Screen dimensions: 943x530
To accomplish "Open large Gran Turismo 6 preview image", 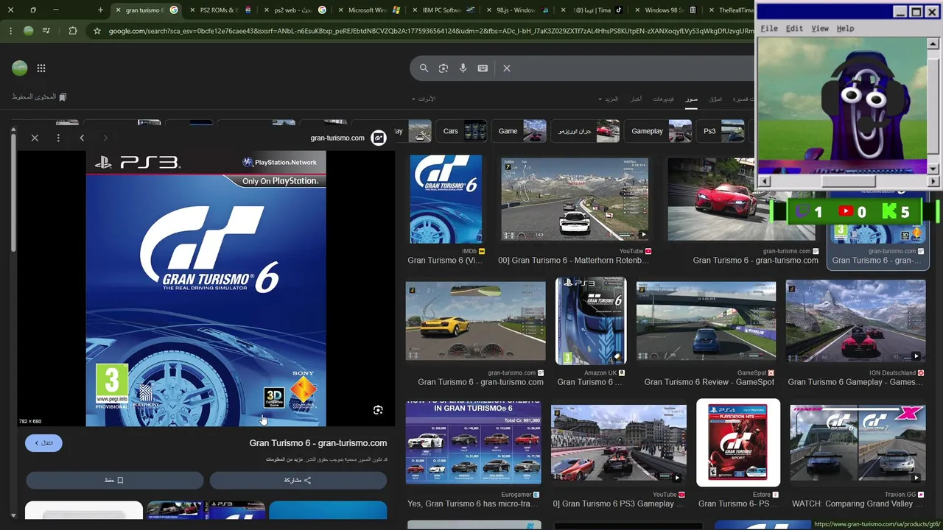I will [206, 289].
